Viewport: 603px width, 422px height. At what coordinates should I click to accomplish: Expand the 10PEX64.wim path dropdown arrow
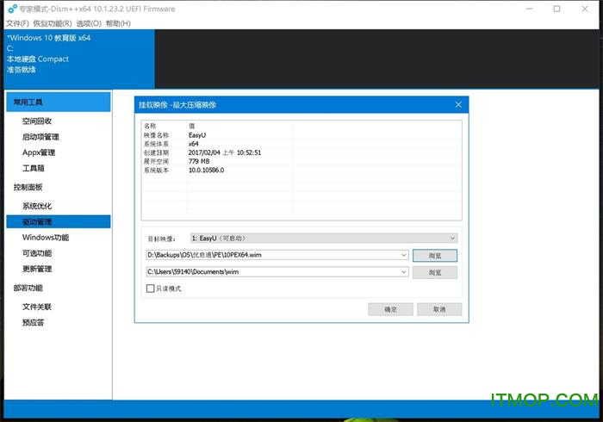pos(404,255)
